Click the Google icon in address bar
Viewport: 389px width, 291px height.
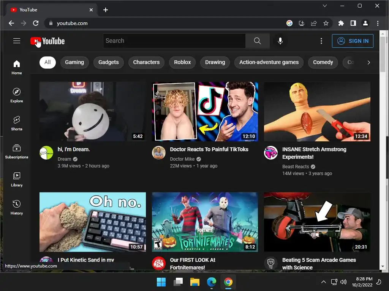[x=289, y=23]
